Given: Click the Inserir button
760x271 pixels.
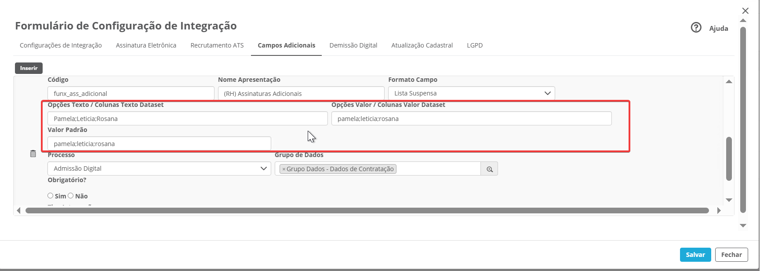Looking at the screenshot, I should [29, 68].
